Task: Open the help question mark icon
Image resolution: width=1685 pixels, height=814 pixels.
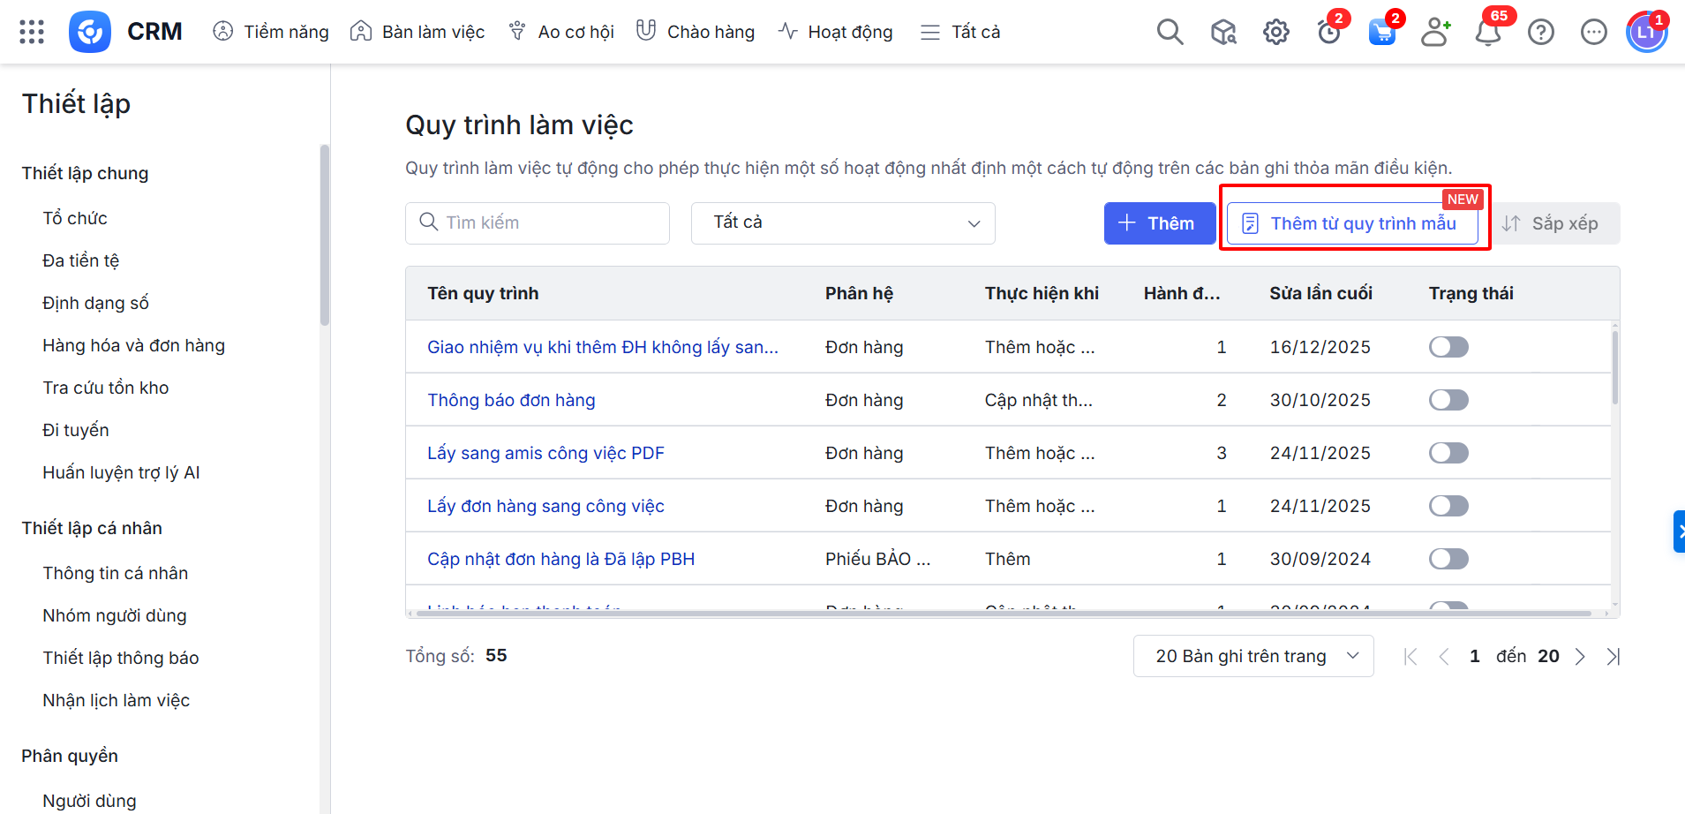Action: tap(1541, 33)
